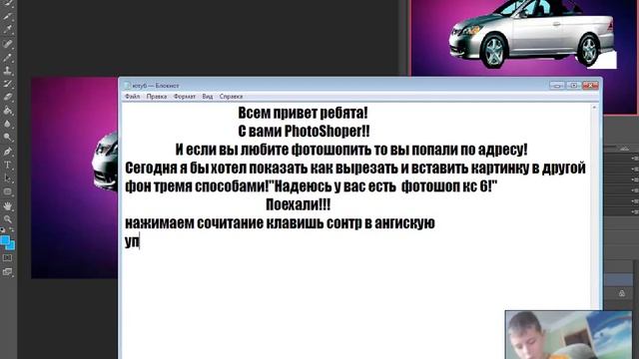The width and height of the screenshot is (639, 359).
Task: Select the Path Selection tool
Action: tap(7, 179)
